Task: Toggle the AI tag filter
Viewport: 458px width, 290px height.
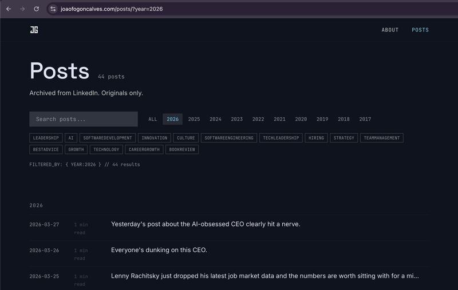Action: pos(71,138)
